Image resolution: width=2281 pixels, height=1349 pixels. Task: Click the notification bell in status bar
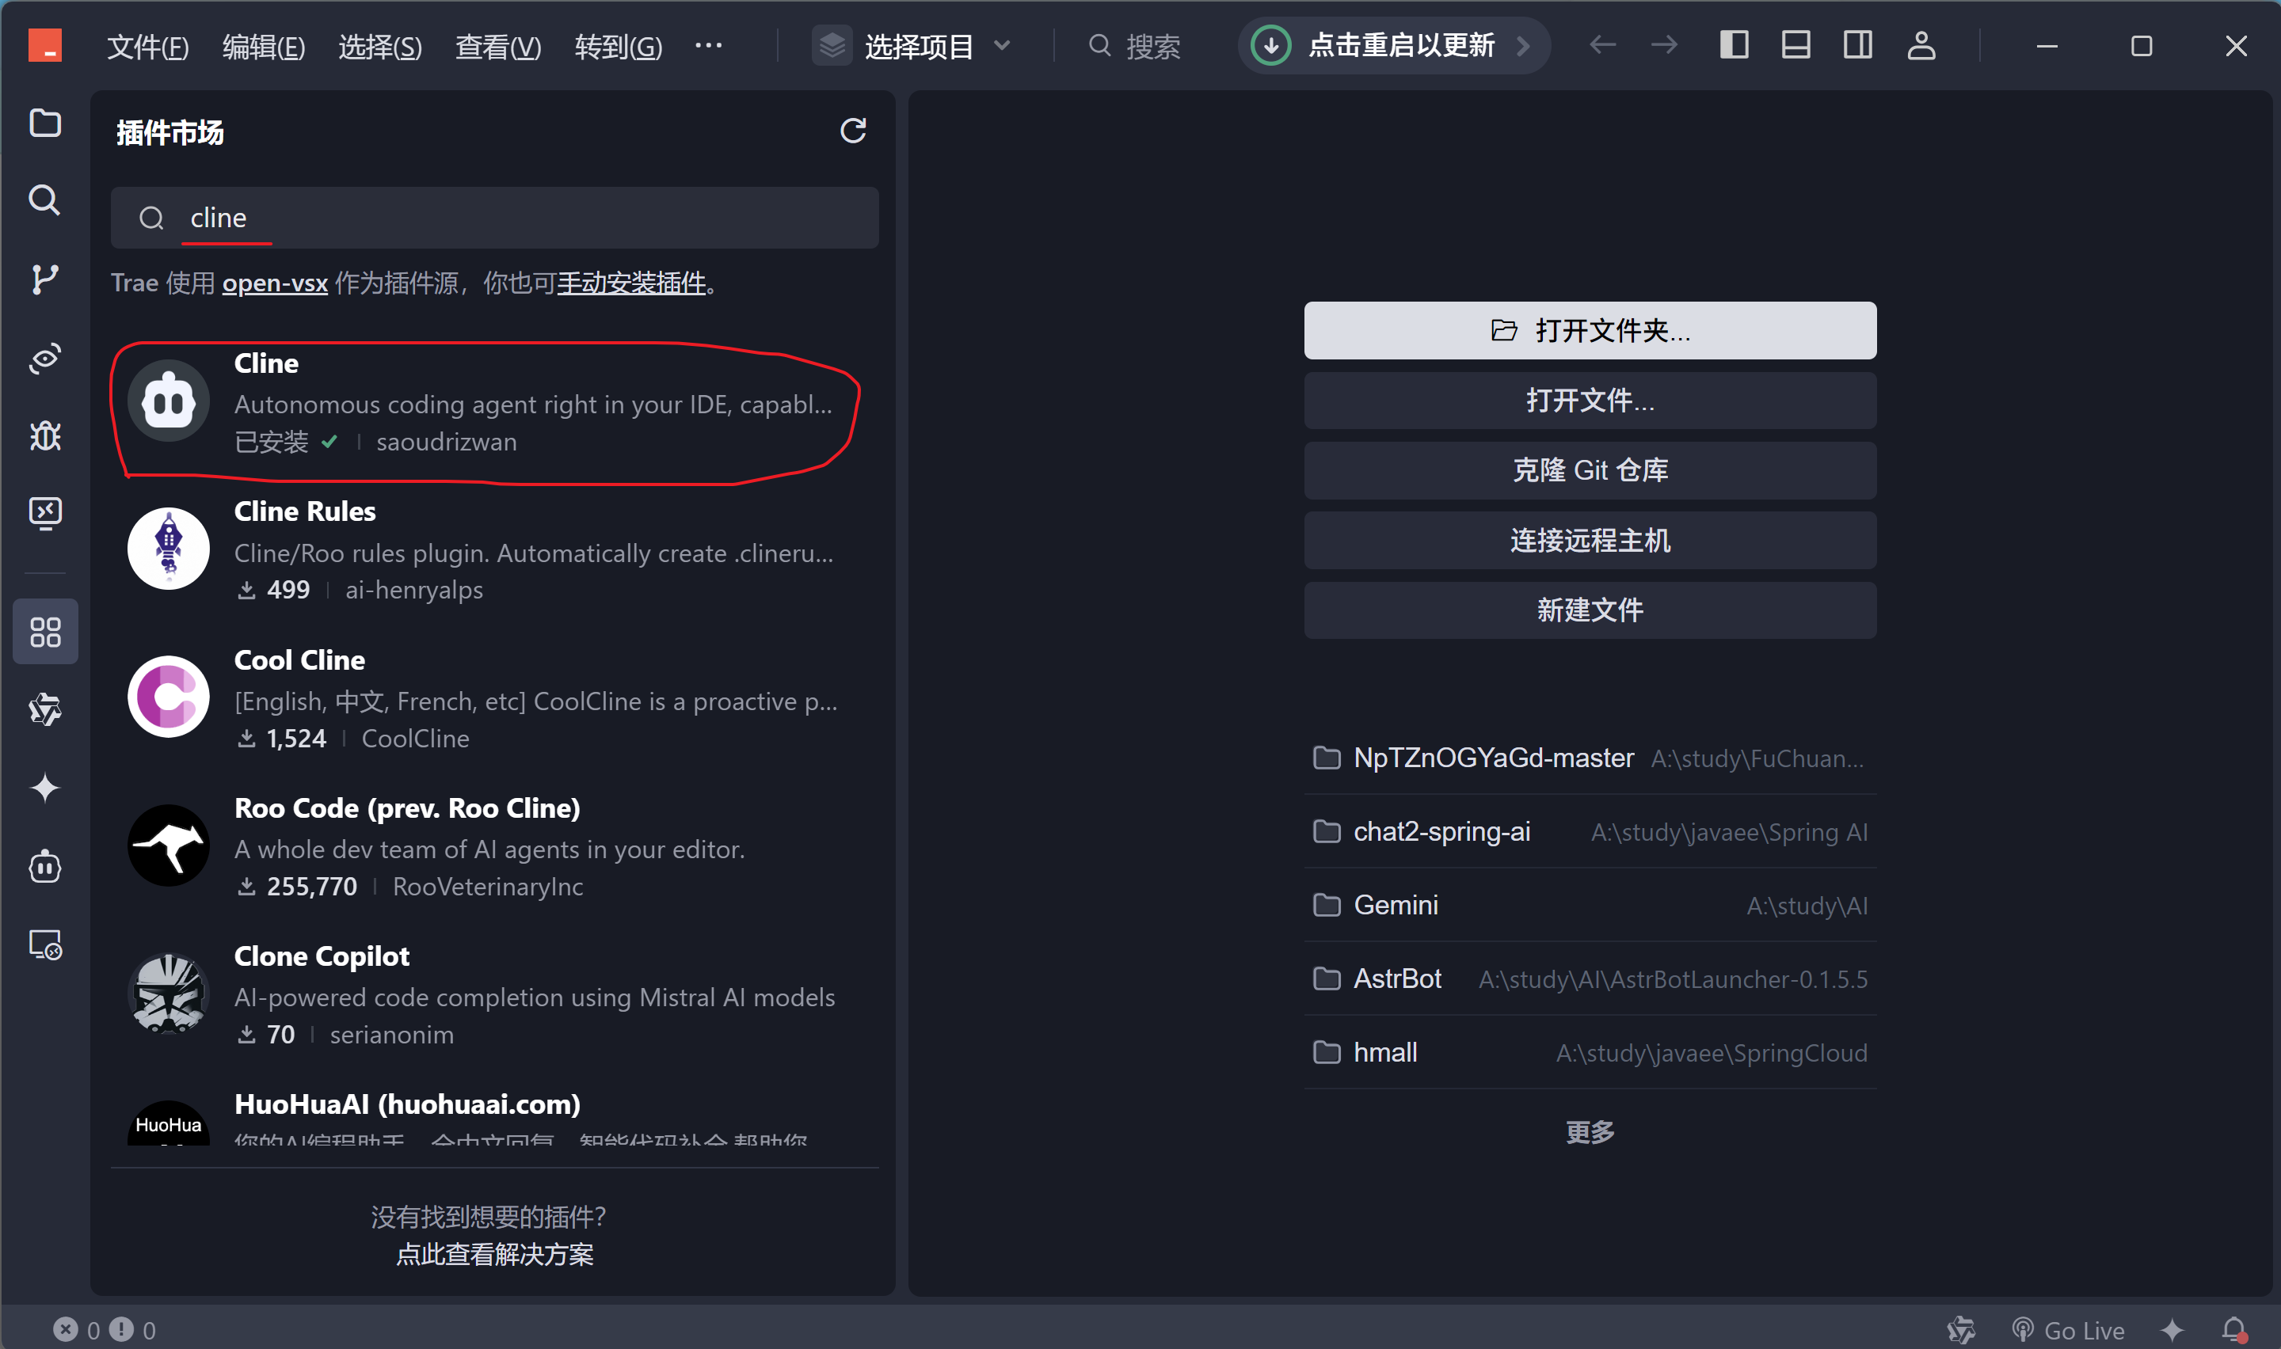[2233, 1330]
